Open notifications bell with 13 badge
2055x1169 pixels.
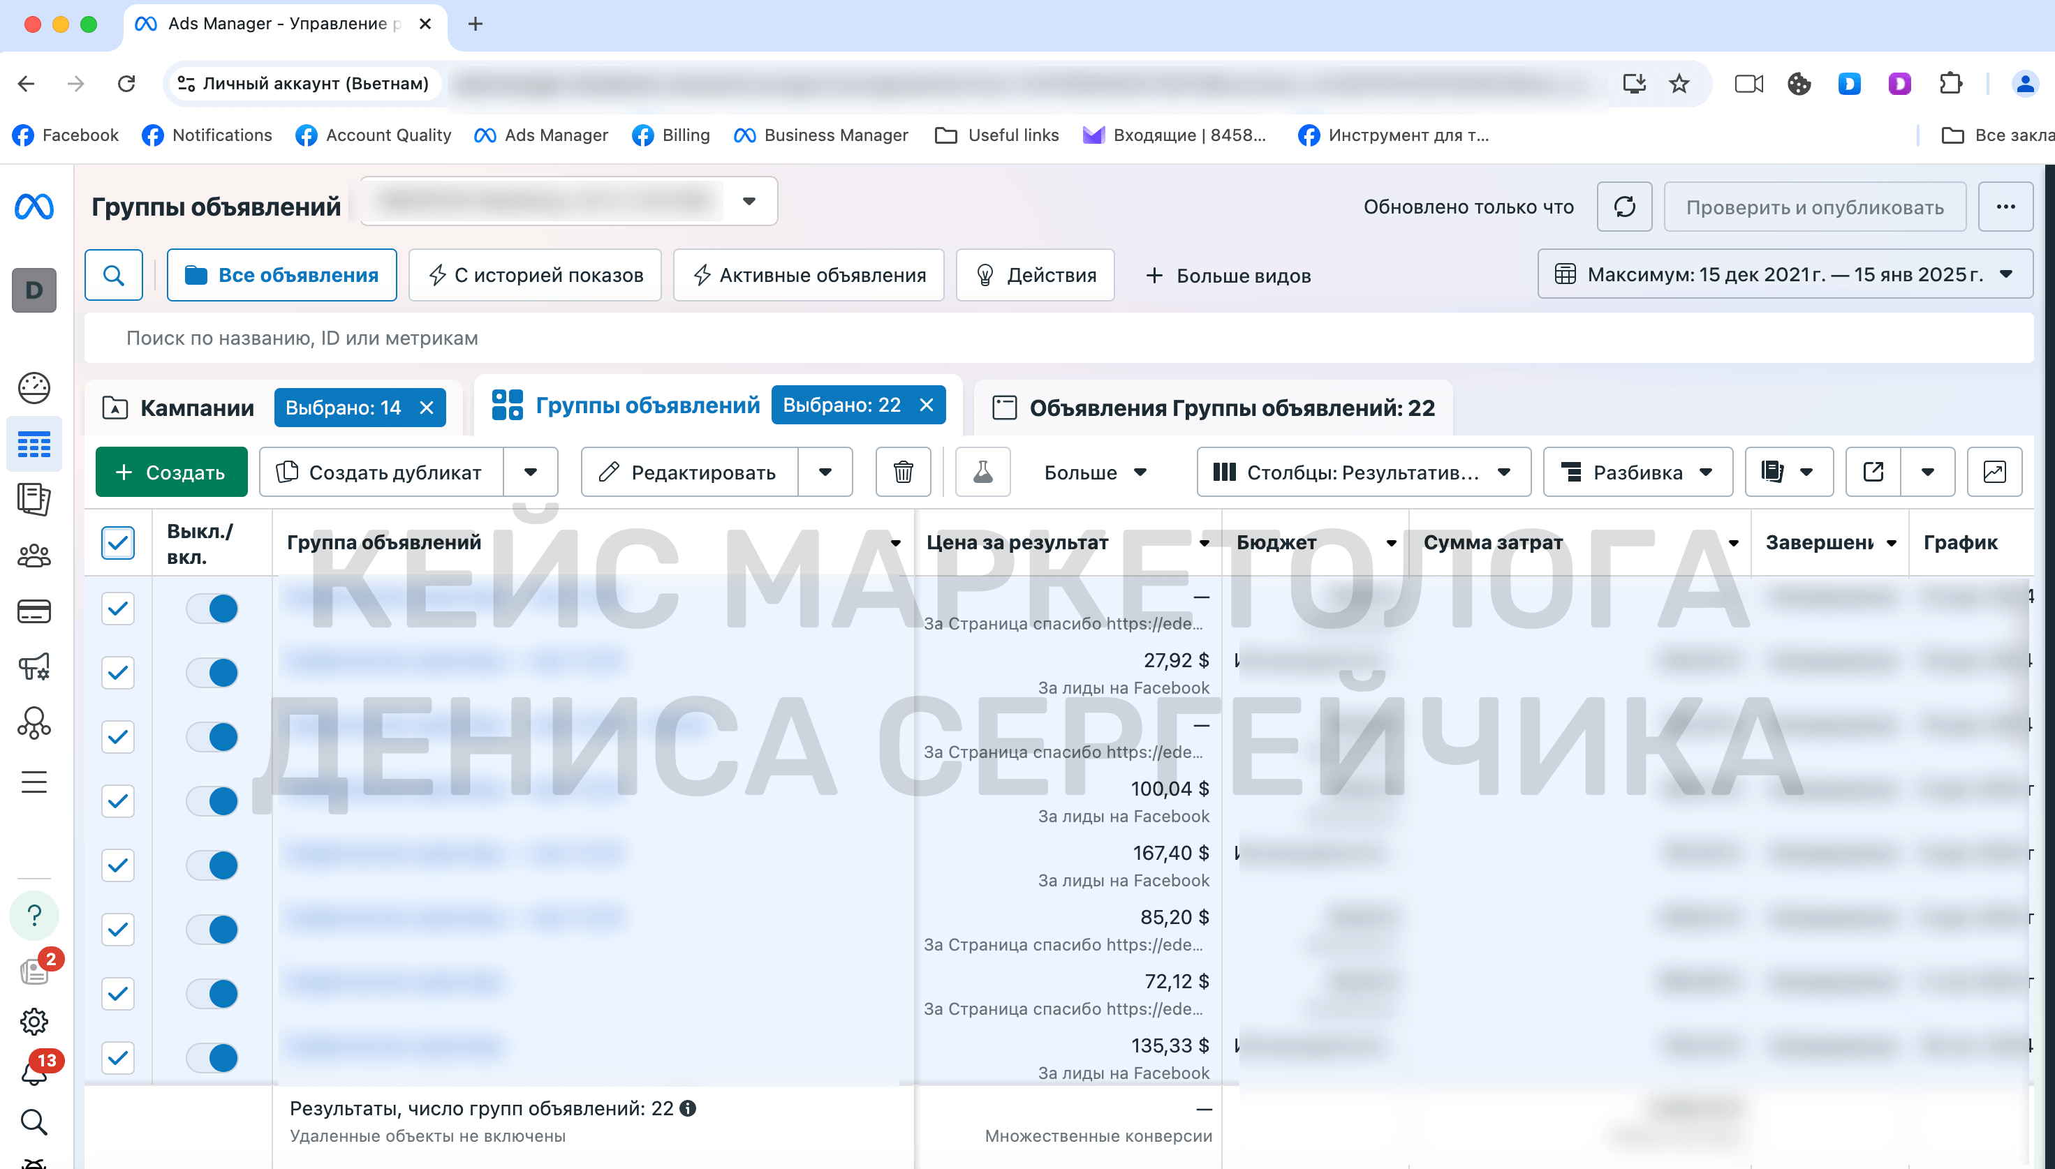(x=36, y=1072)
